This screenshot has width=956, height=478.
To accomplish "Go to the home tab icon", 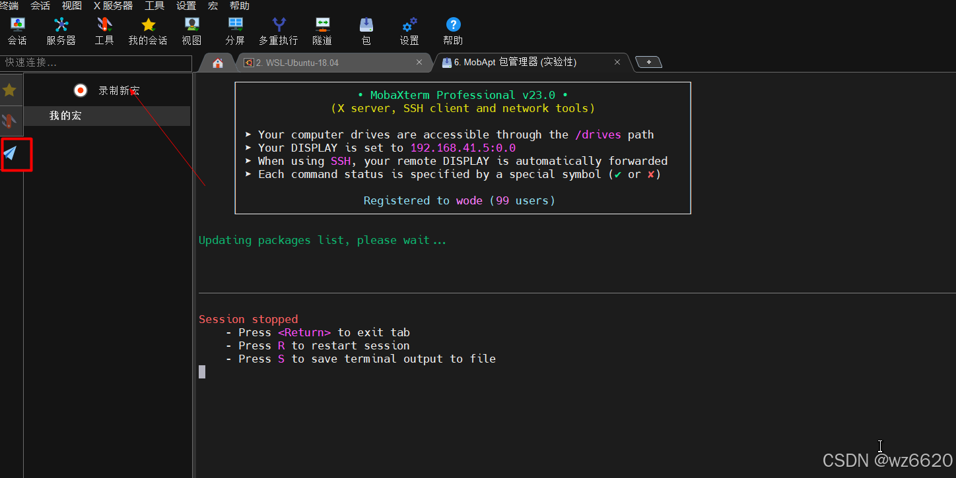I will click(217, 63).
